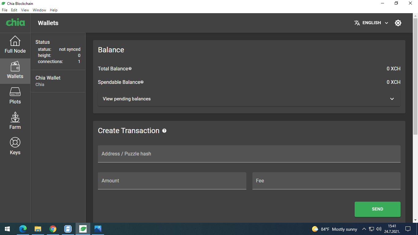Viewport: 418px width, 235px height.
Task: Show hidden system tray icons
Action: 364,229
